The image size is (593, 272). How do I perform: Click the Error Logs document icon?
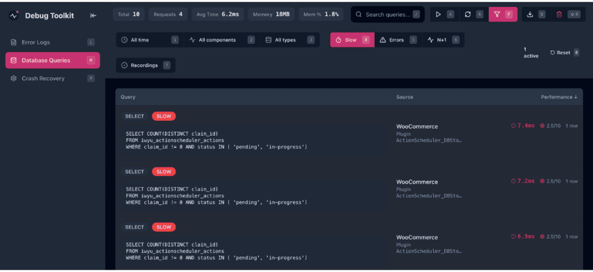click(x=14, y=42)
